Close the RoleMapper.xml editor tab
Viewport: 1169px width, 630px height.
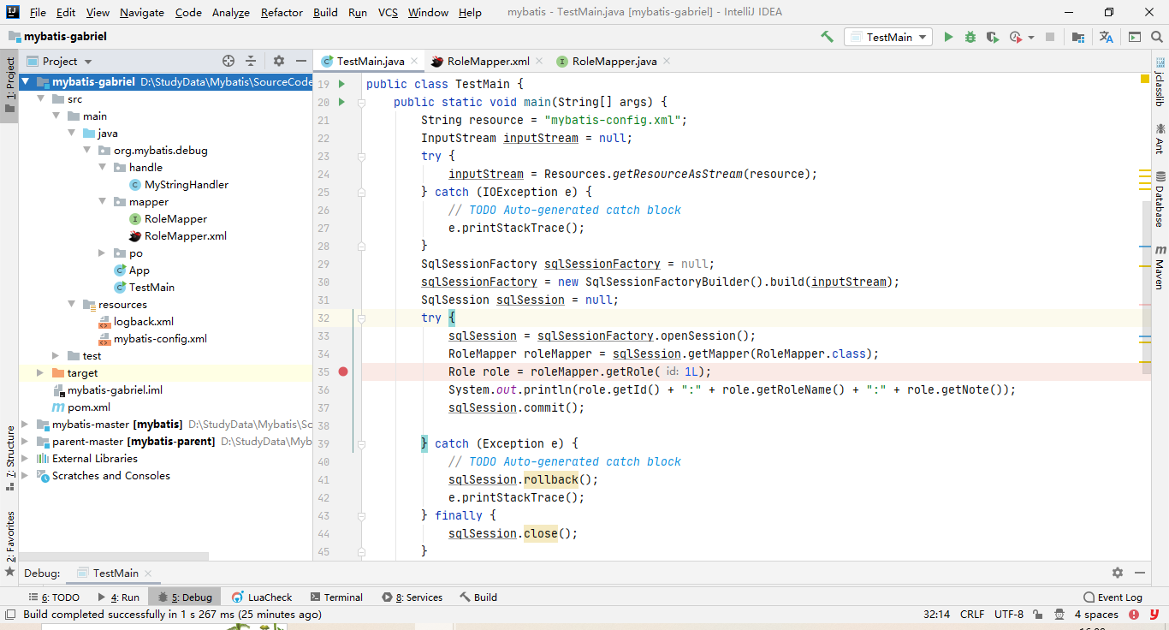[539, 61]
